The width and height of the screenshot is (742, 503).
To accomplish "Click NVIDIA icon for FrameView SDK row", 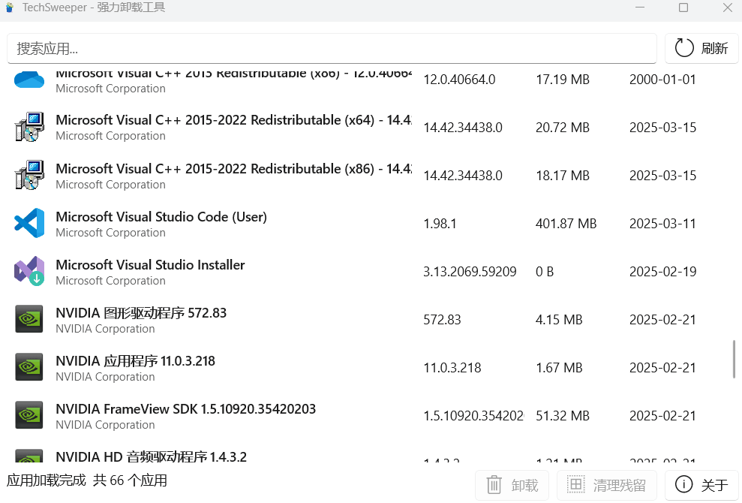I will [29, 415].
